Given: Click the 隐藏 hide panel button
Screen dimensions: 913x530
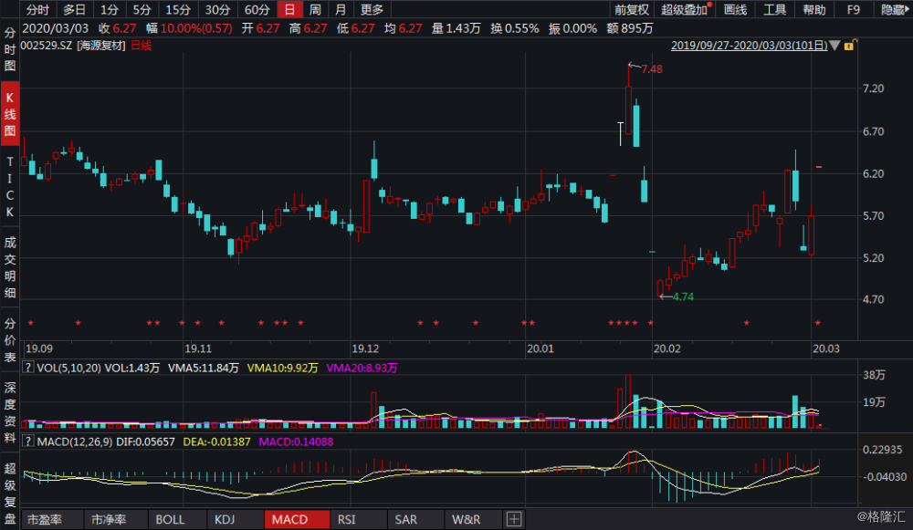Looking at the screenshot, I should point(893,9).
